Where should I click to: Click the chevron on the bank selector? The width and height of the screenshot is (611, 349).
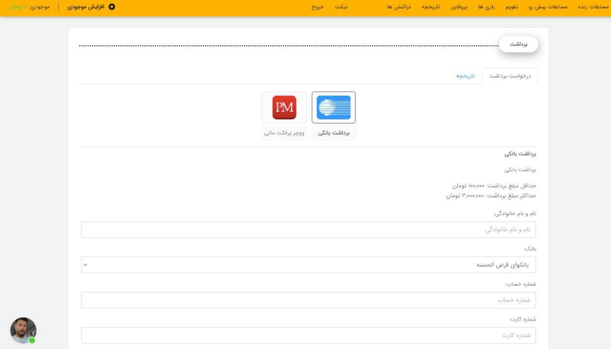[x=86, y=264]
